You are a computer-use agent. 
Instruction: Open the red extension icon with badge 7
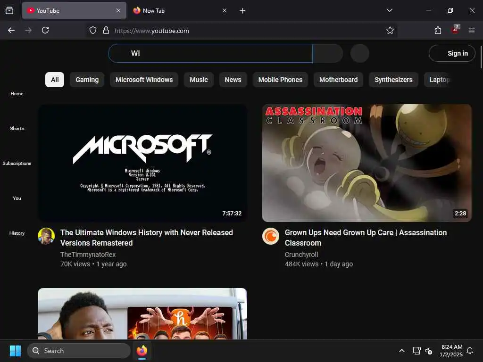(x=455, y=30)
